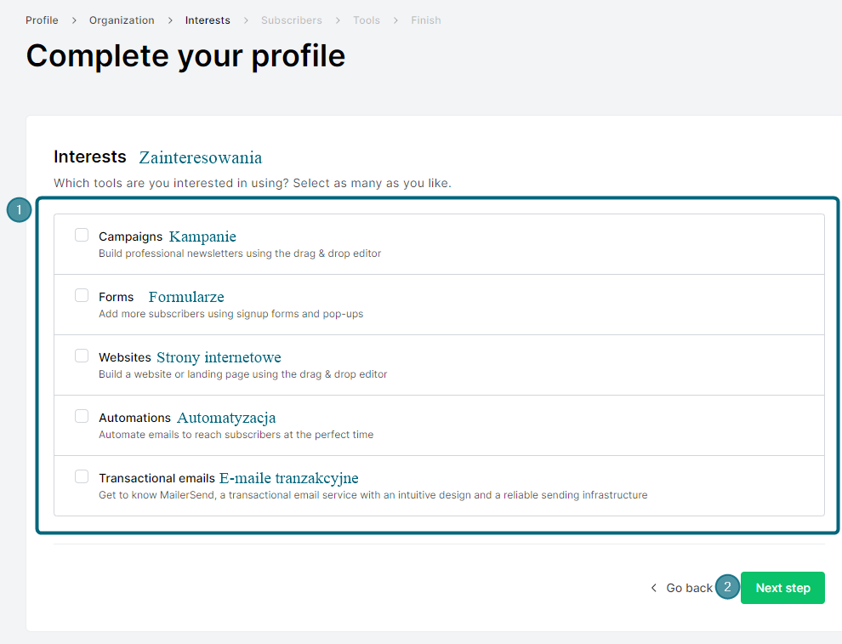The width and height of the screenshot is (842, 644).
Task: Click the green Next step button
Action: pyautogui.click(x=782, y=588)
